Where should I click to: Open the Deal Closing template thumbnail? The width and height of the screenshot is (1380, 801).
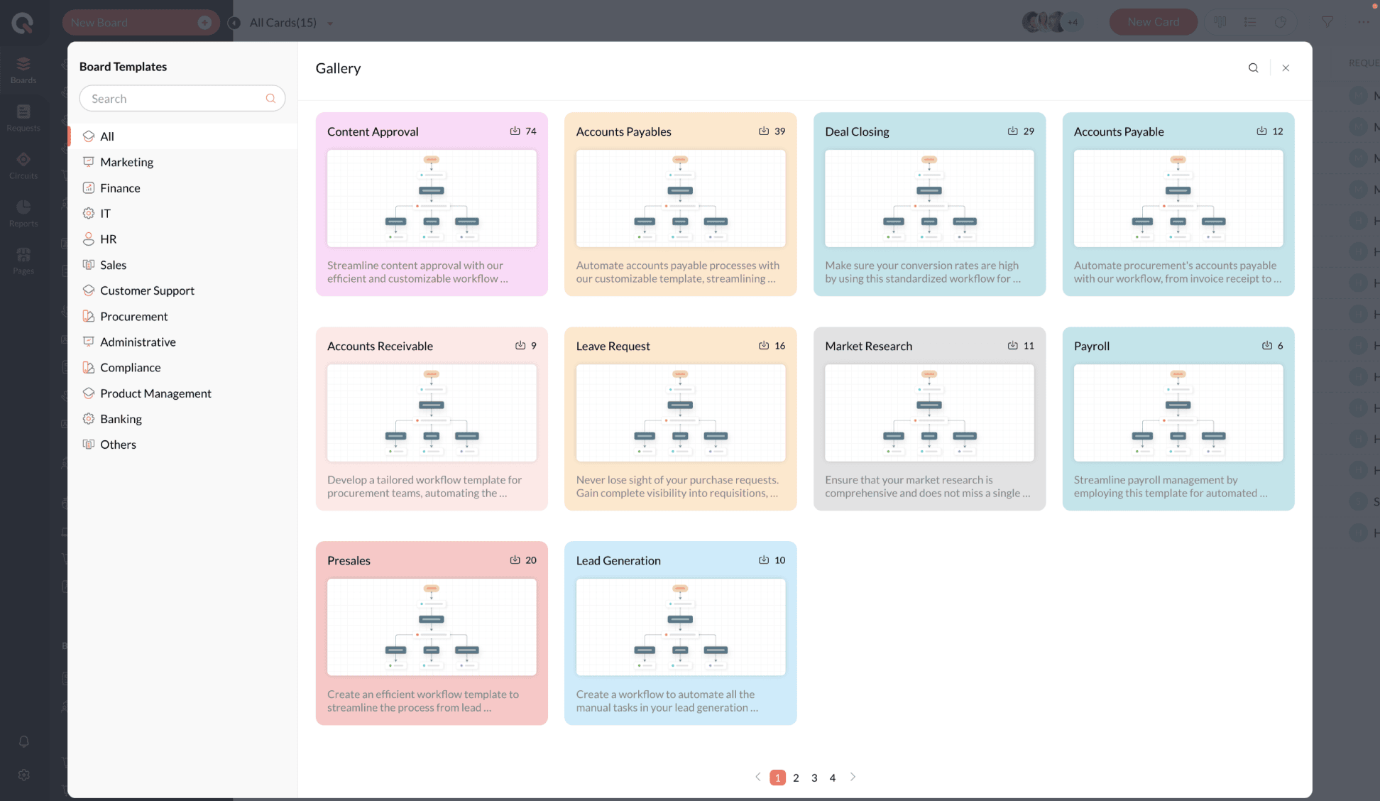click(x=929, y=199)
